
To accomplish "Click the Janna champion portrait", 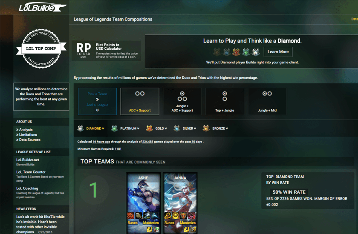I will pyautogui.click(x=180, y=196).
